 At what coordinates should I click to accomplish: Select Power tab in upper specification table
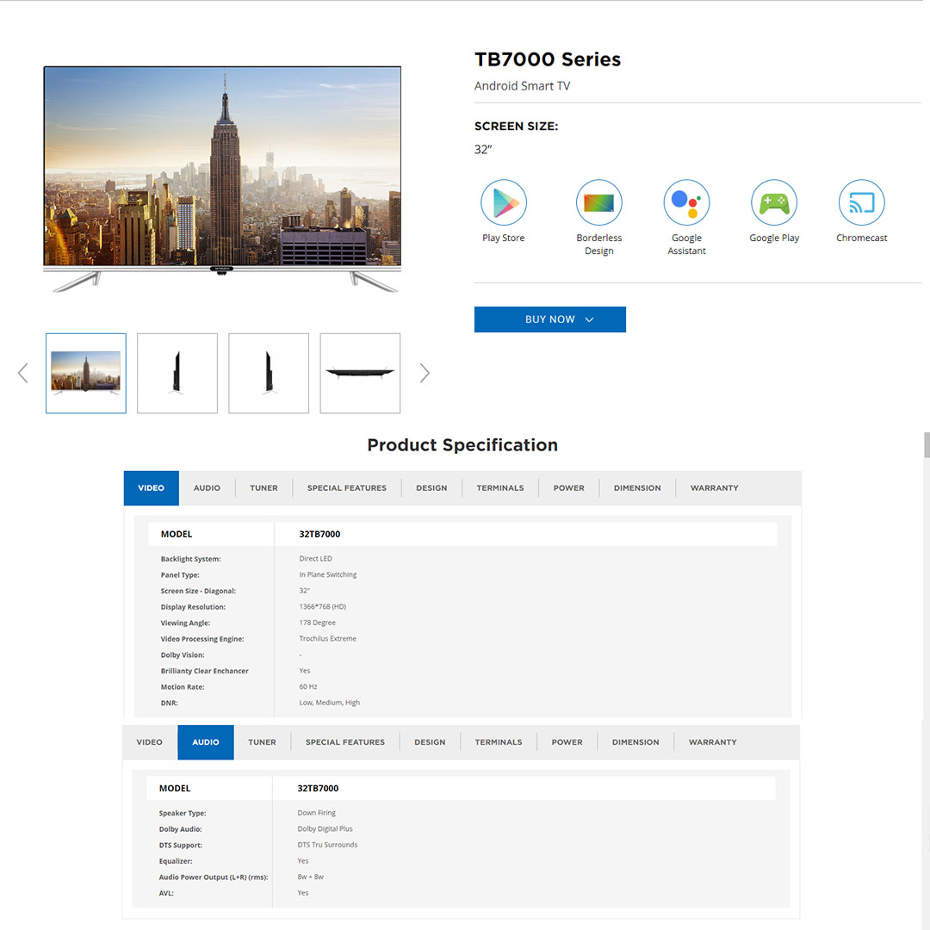(568, 488)
